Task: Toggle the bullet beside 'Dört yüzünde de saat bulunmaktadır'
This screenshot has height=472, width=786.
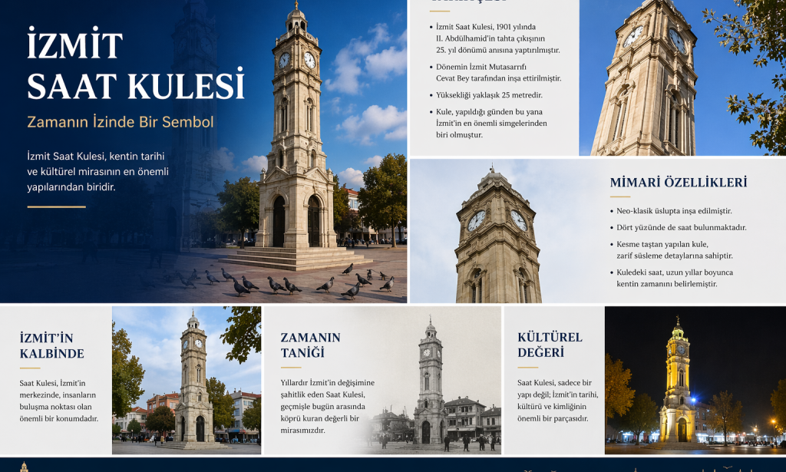Action: pyautogui.click(x=609, y=227)
